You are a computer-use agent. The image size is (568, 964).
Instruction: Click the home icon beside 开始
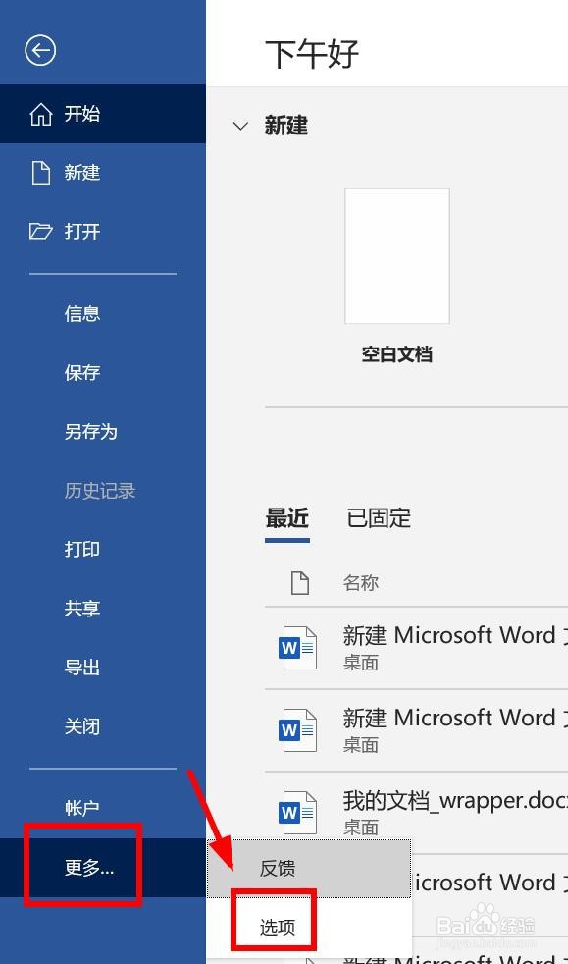tap(41, 114)
